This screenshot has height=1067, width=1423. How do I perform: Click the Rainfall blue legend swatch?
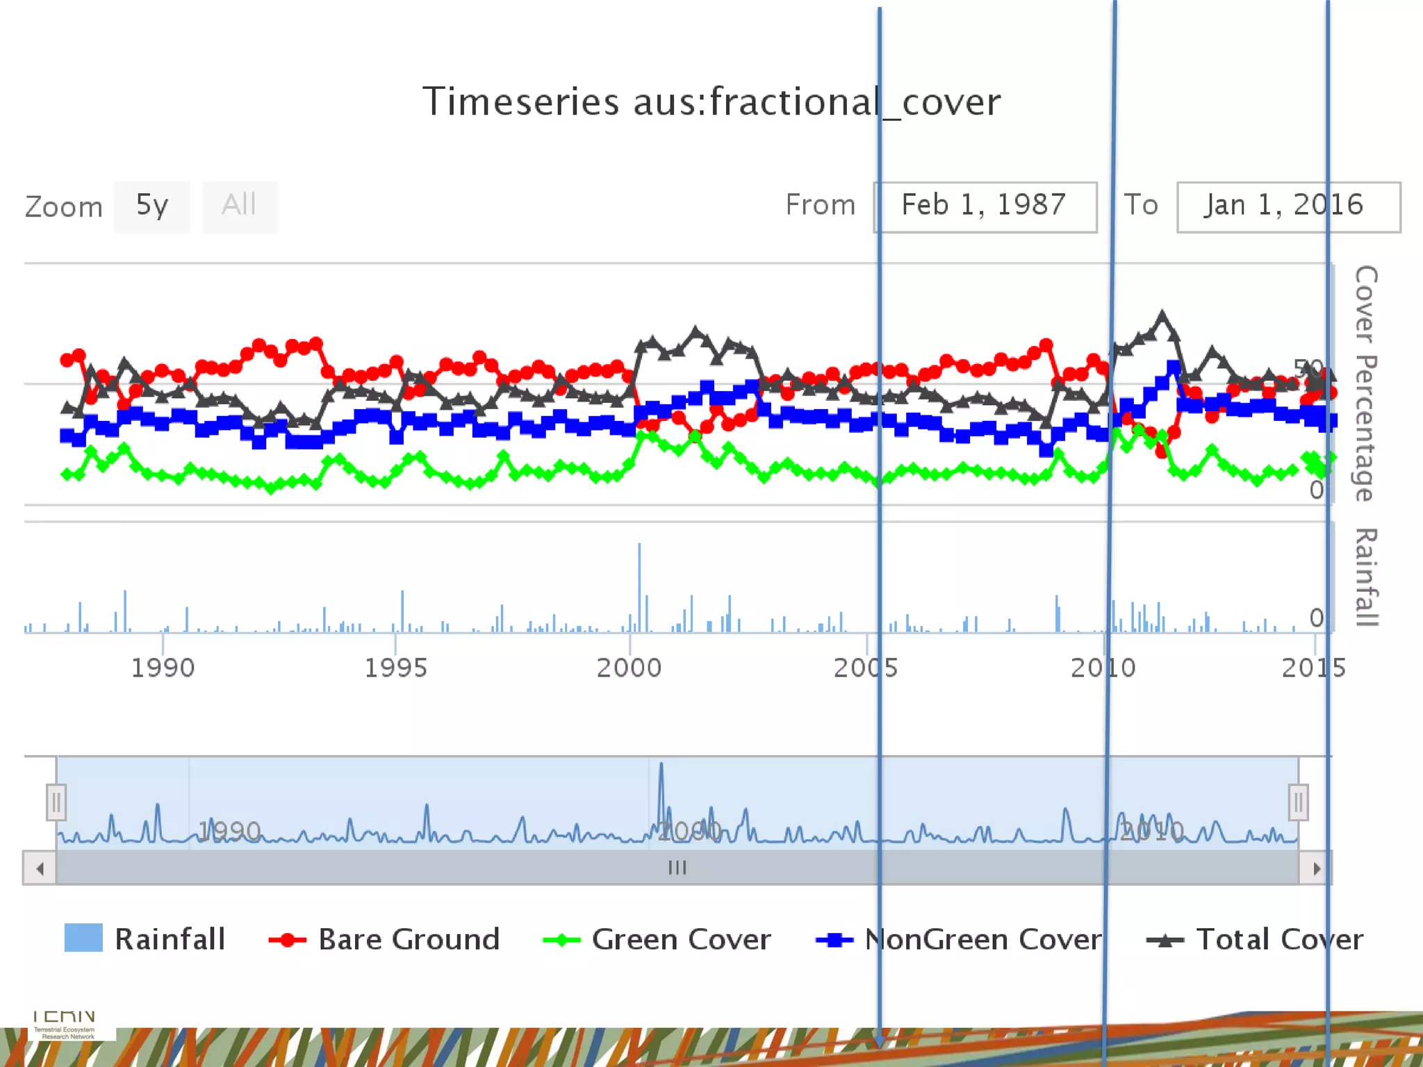point(83,938)
